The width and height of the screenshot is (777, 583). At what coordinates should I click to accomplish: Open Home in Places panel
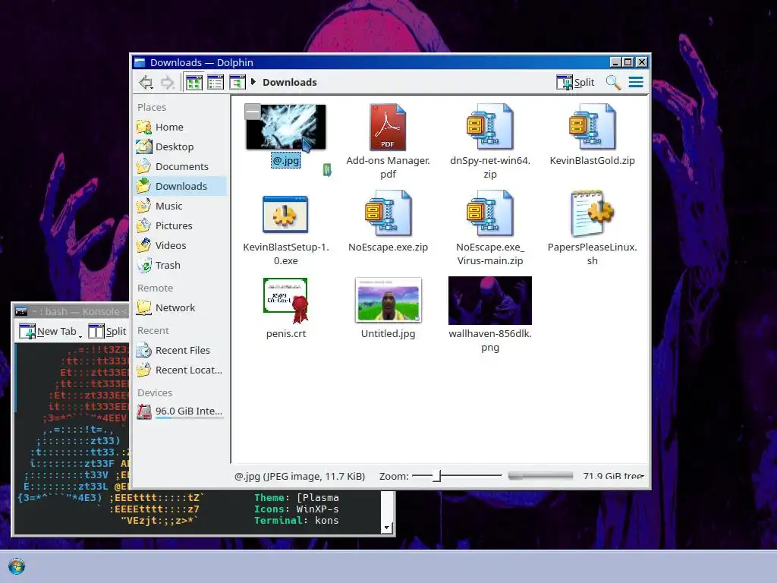point(181,127)
